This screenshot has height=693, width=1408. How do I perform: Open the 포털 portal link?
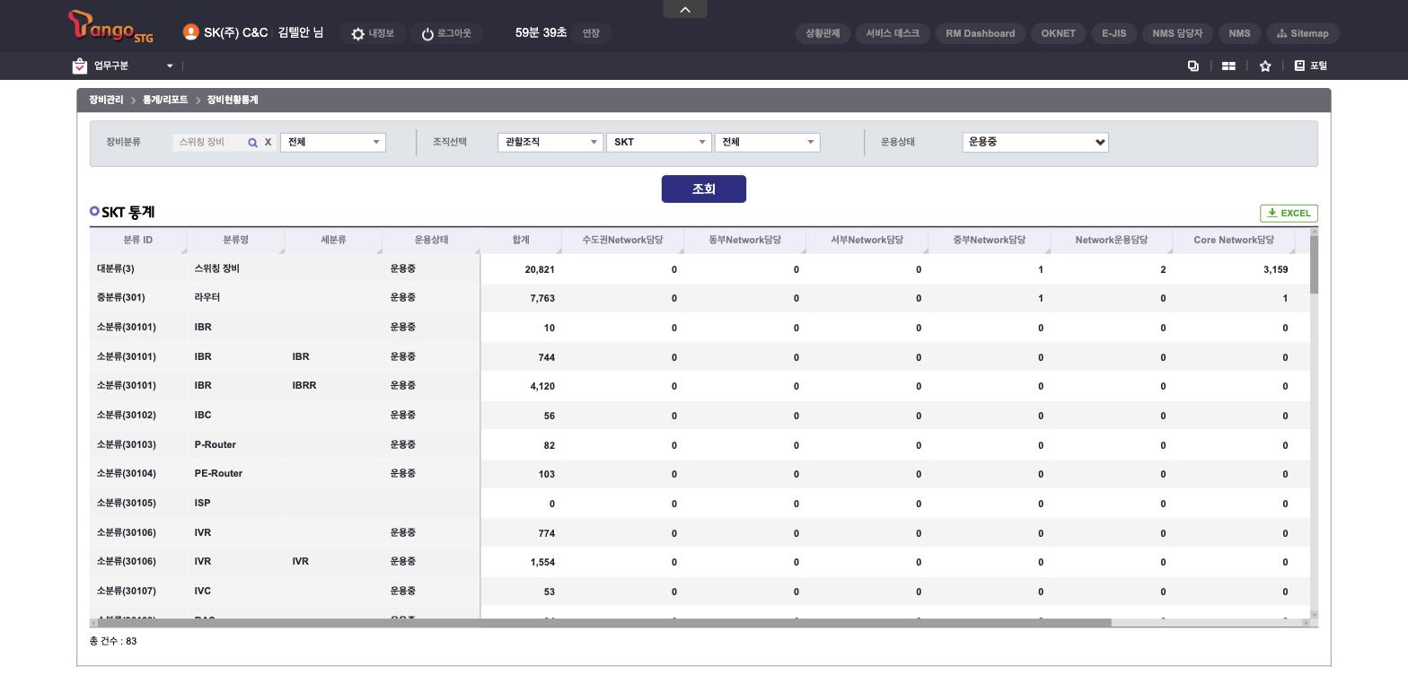1311,66
